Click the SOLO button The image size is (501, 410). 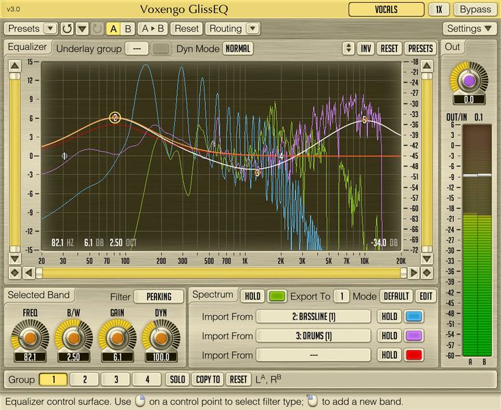point(177,379)
